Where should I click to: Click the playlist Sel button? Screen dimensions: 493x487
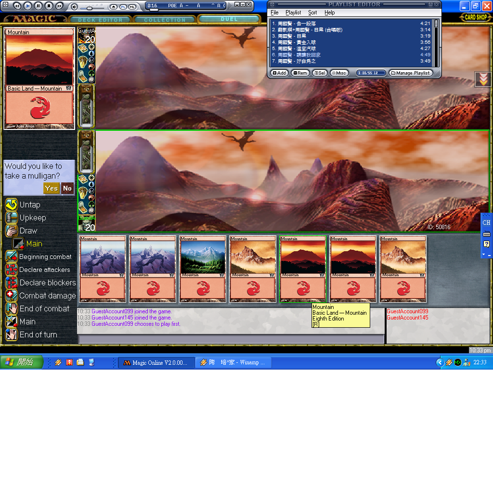click(x=320, y=73)
